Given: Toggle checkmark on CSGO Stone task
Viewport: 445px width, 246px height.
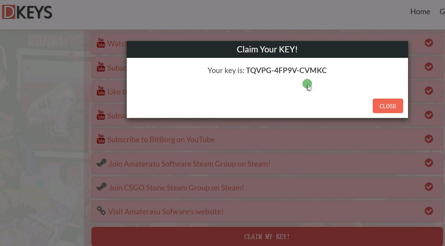Looking at the screenshot, I should tap(429, 187).
